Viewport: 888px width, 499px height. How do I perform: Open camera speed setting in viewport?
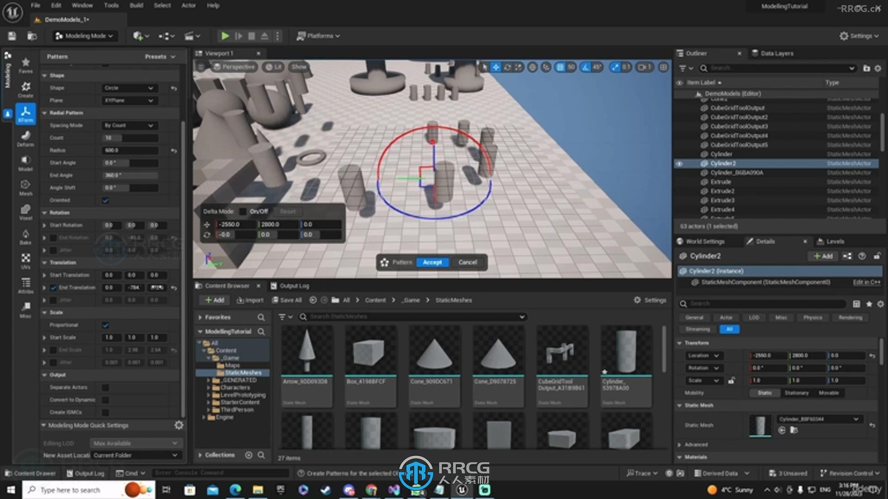pos(645,67)
